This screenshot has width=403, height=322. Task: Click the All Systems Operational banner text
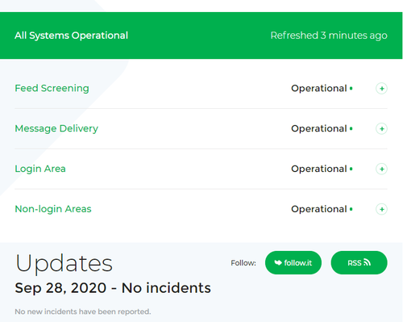point(71,36)
